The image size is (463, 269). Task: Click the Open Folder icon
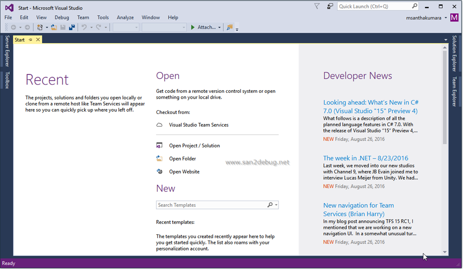[160, 158]
